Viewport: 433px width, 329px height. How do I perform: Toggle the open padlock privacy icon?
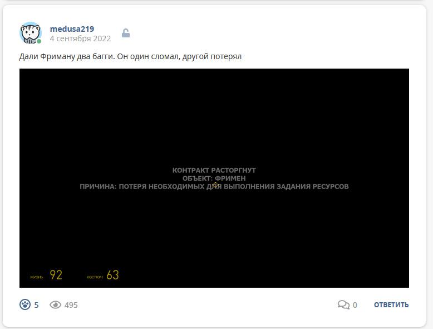(126, 33)
